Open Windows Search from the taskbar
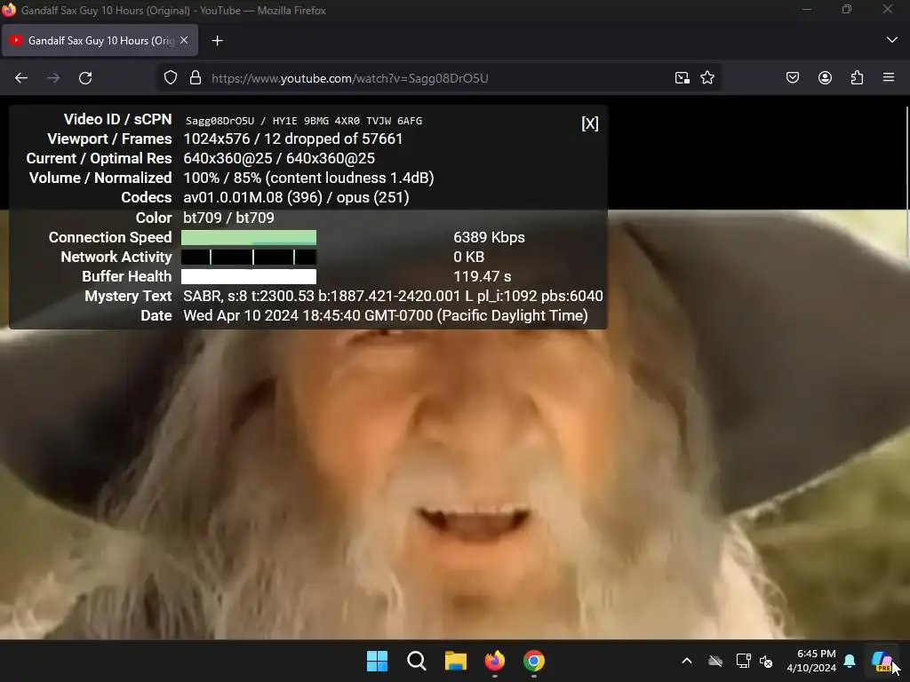This screenshot has height=682, width=910. (x=417, y=661)
